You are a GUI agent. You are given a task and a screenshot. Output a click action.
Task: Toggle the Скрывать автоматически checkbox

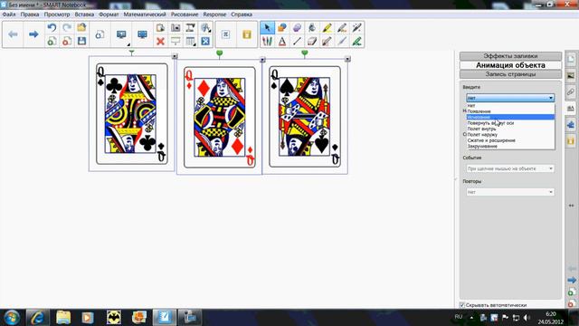(462, 305)
